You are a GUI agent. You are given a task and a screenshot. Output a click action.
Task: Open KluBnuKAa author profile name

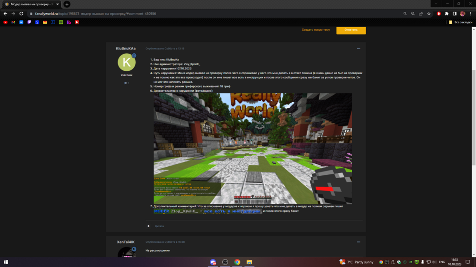126,48
